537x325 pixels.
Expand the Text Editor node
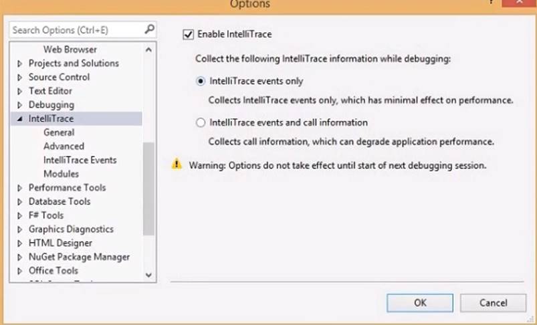click(20, 91)
